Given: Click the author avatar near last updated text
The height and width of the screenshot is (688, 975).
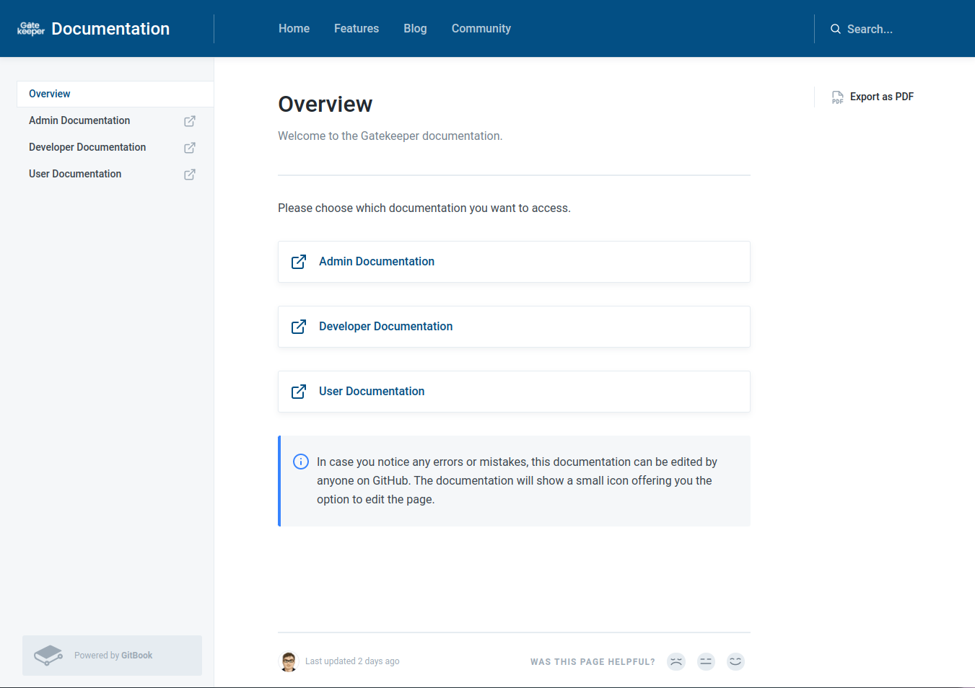Looking at the screenshot, I should [x=288, y=661].
